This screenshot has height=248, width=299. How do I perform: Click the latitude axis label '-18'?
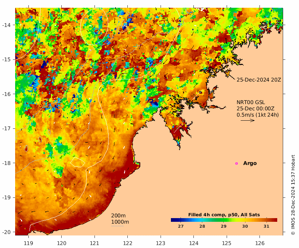pyautogui.click(x=6, y=163)
